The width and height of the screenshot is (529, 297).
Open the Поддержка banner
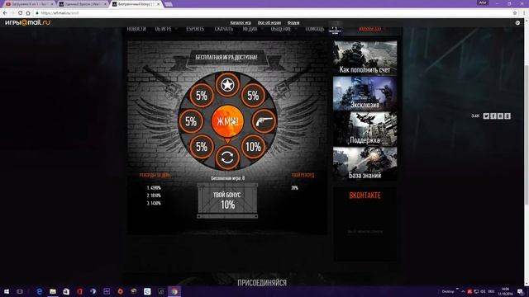coord(365,129)
